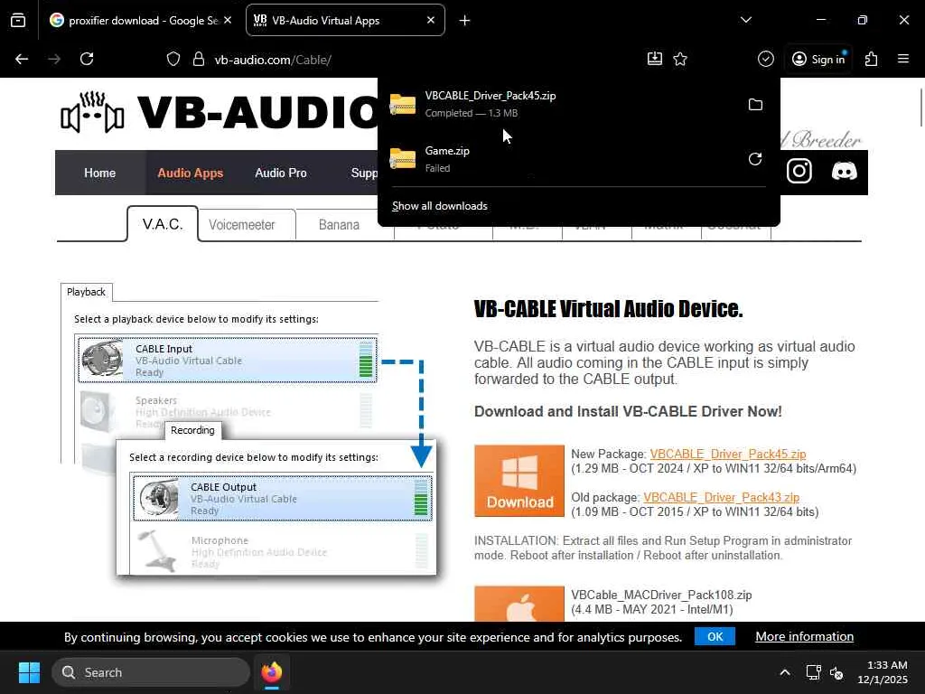925x694 pixels.
Task: Download VBCABLE_Driver_Pack45.zip page link
Action: (x=728, y=455)
